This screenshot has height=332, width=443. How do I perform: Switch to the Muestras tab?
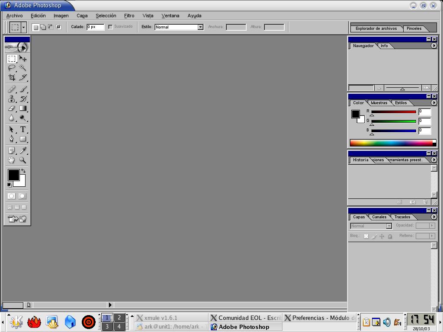tap(379, 103)
